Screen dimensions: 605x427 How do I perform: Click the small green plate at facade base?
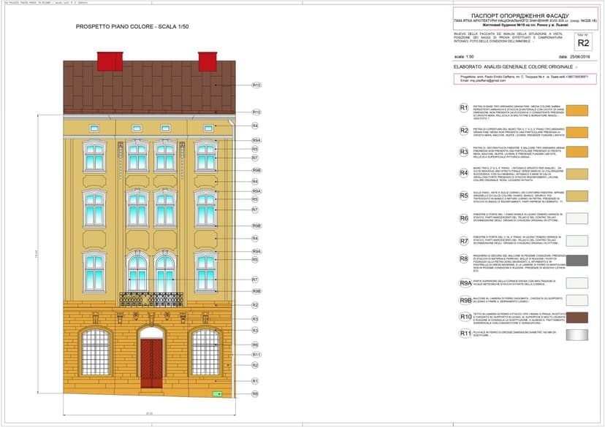[x=217, y=394]
